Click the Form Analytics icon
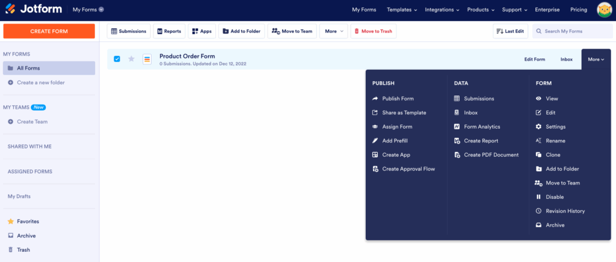Image resolution: width=616 pixels, height=262 pixels. click(x=457, y=127)
